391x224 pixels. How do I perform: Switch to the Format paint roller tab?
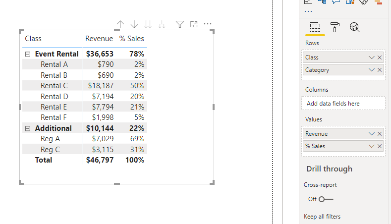point(335,27)
